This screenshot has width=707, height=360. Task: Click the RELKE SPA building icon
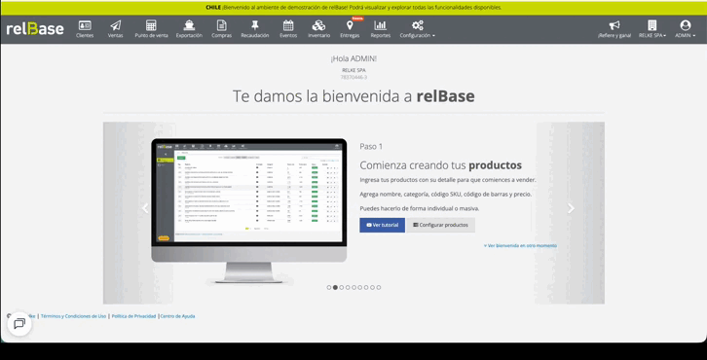pos(652,25)
